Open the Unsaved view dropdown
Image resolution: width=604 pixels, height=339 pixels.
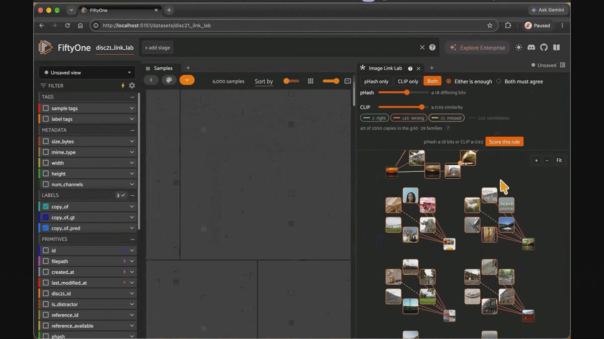87,72
